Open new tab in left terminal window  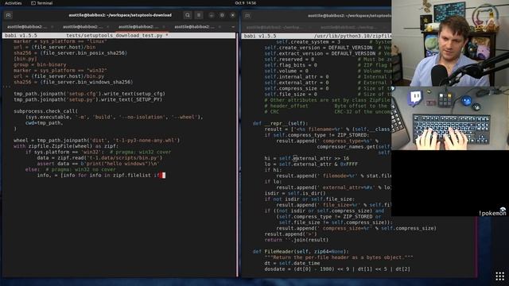(x=9, y=15)
